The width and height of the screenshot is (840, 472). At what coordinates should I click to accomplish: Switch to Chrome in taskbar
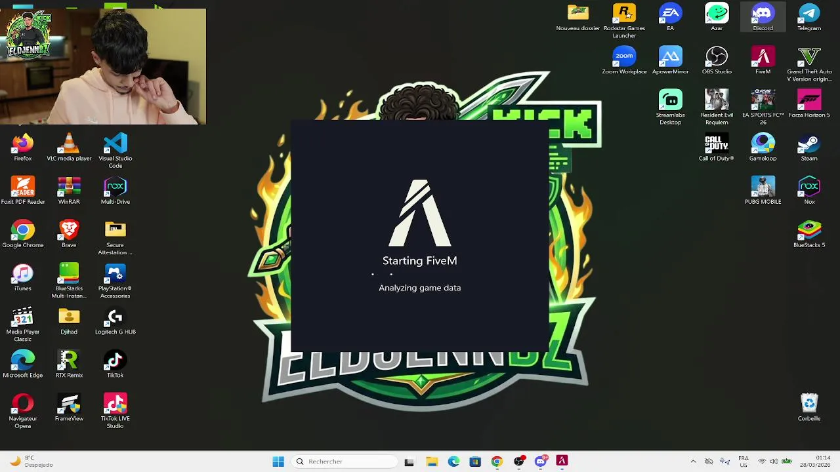(x=497, y=462)
